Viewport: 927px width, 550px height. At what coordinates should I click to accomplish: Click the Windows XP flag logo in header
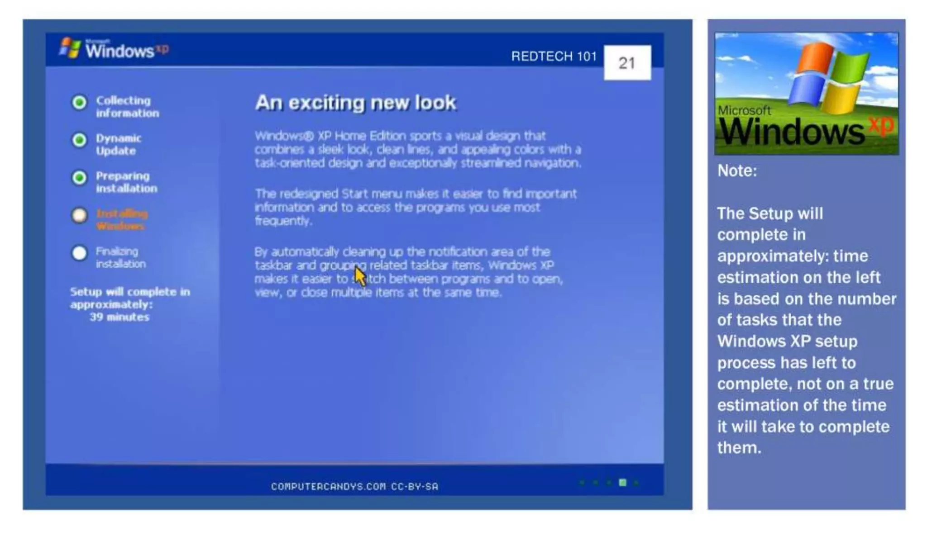pos(70,47)
